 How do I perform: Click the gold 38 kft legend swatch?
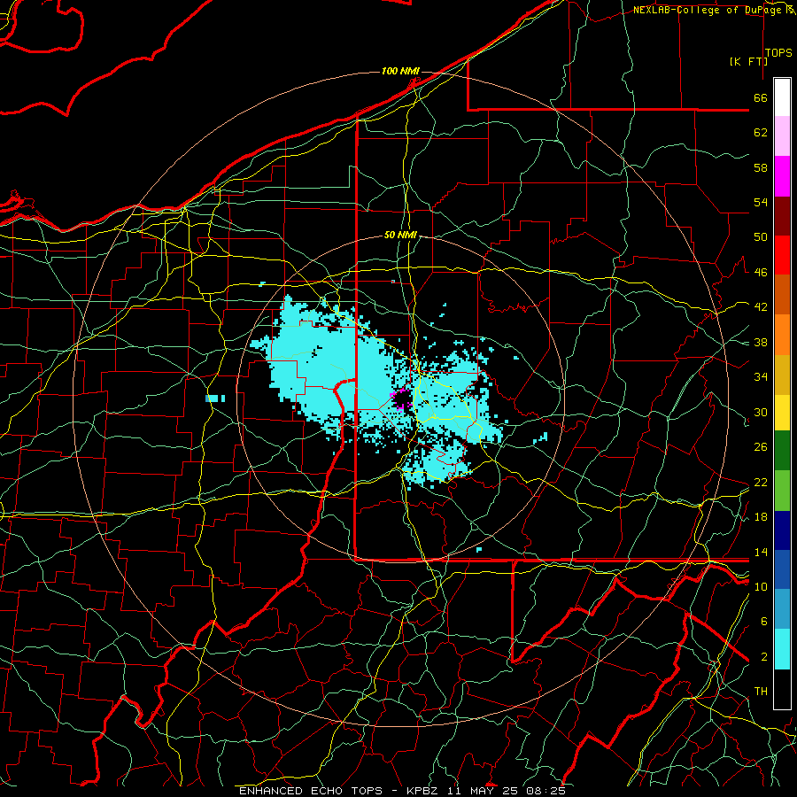(x=782, y=375)
